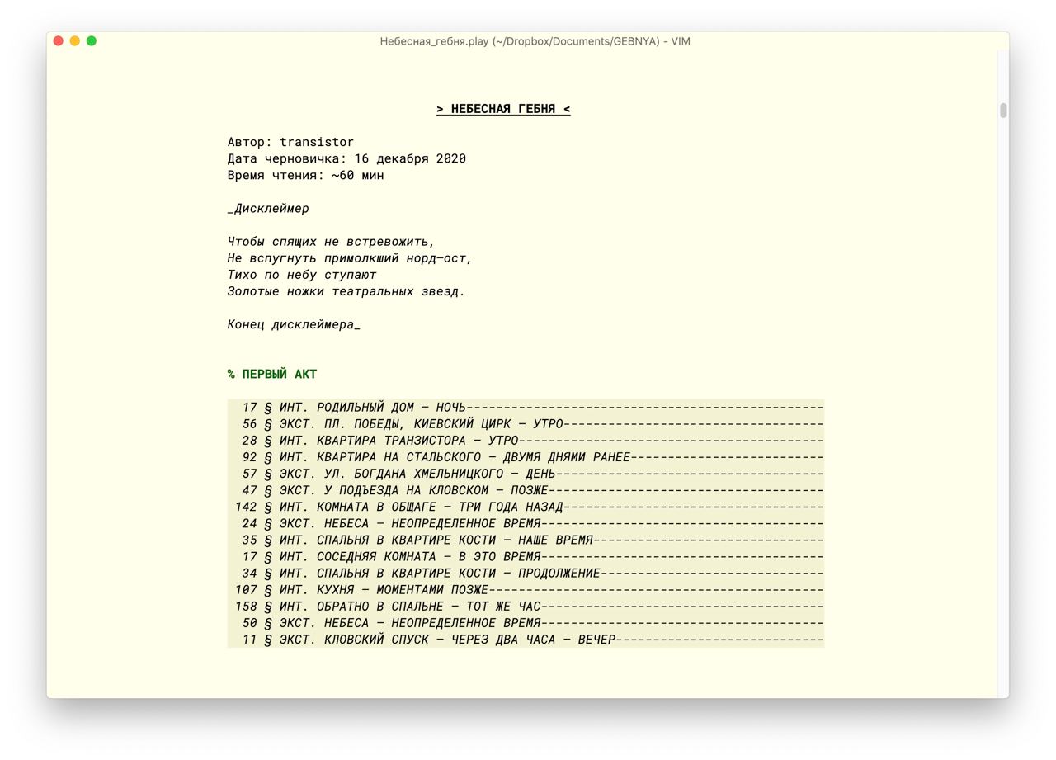1056x760 pixels.
Task: Expand the 50-line fold ЭКСТ. НЕБЕСА
Action: coord(526,622)
